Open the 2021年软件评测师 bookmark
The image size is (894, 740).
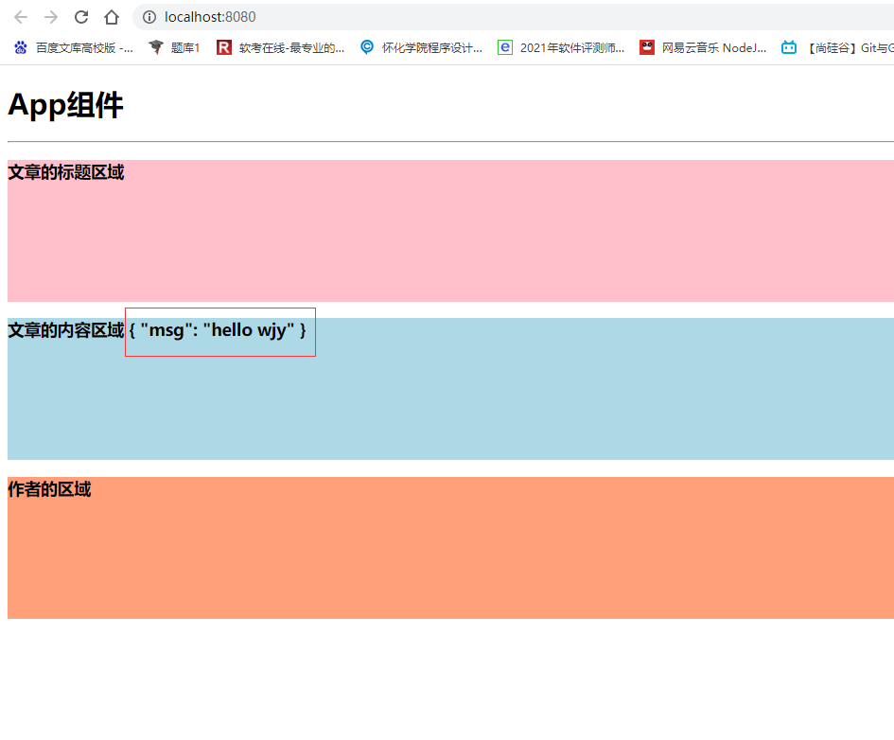point(561,48)
